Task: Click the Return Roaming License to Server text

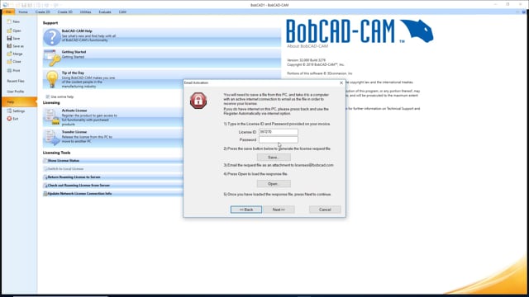Action: coord(74,177)
